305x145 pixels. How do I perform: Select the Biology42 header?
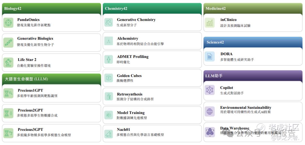(x=51, y=8)
